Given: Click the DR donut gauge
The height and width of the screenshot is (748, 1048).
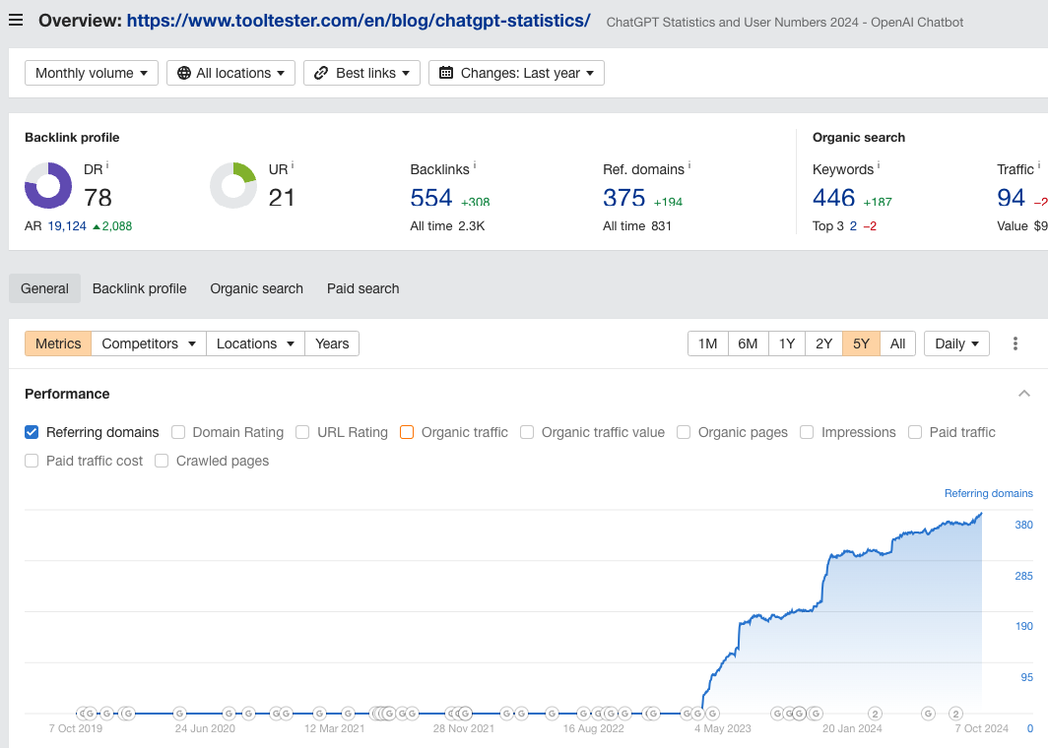Looking at the screenshot, I should click(x=48, y=185).
